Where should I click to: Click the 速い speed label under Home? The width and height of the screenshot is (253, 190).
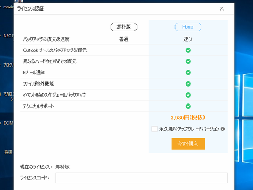coord(188,39)
